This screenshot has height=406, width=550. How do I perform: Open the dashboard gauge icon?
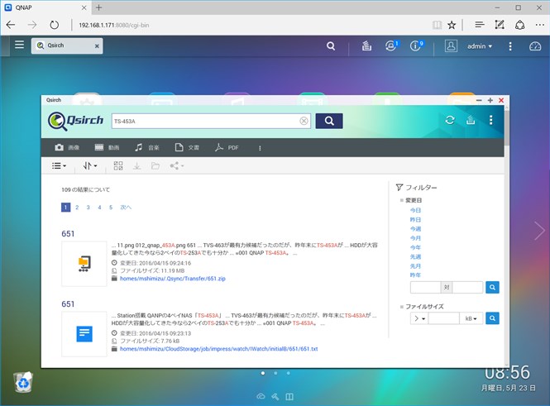pyautogui.click(x=535, y=46)
